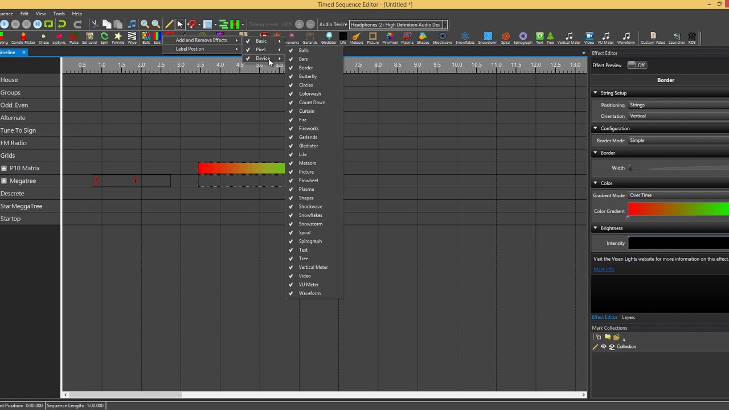Screen dimensions: 729x410
Task: Open the View menu
Action: click(x=41, y=14)
